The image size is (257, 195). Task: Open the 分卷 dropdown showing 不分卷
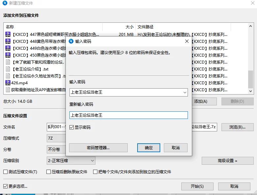[56, 149]
